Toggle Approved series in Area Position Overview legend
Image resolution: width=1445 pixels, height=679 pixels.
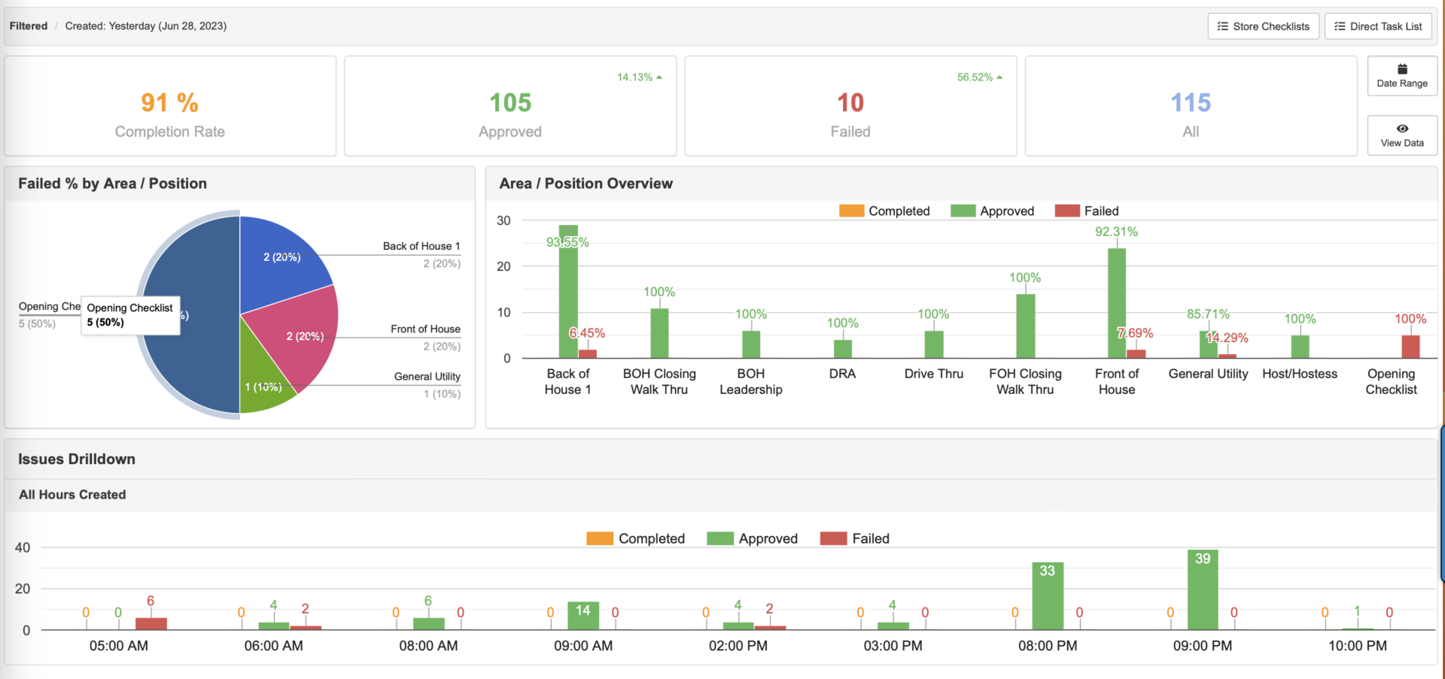click(x=992, y=211)
